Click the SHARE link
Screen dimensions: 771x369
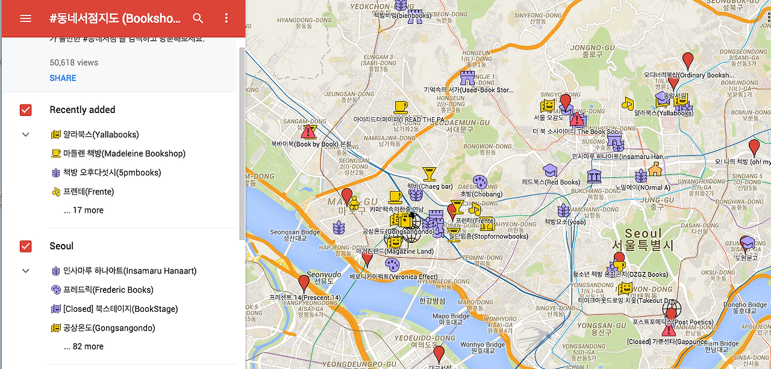[x=63, y=78]
